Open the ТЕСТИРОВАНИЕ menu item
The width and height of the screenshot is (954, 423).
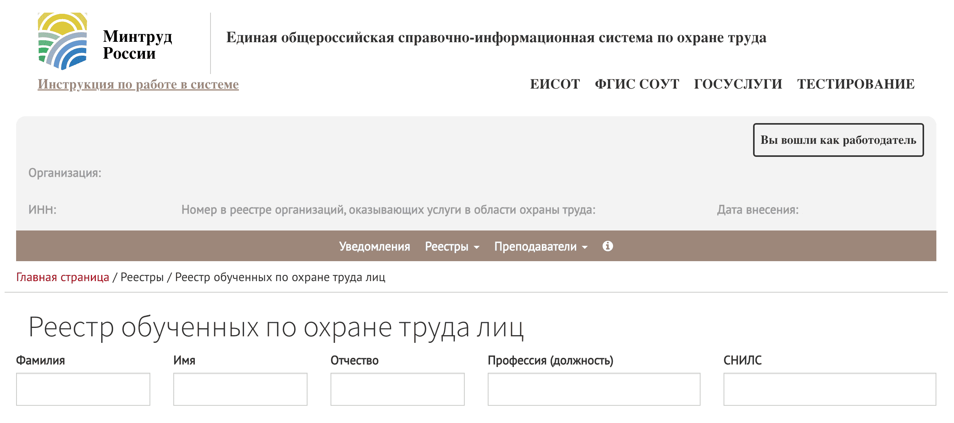click(x=856, y=84)
